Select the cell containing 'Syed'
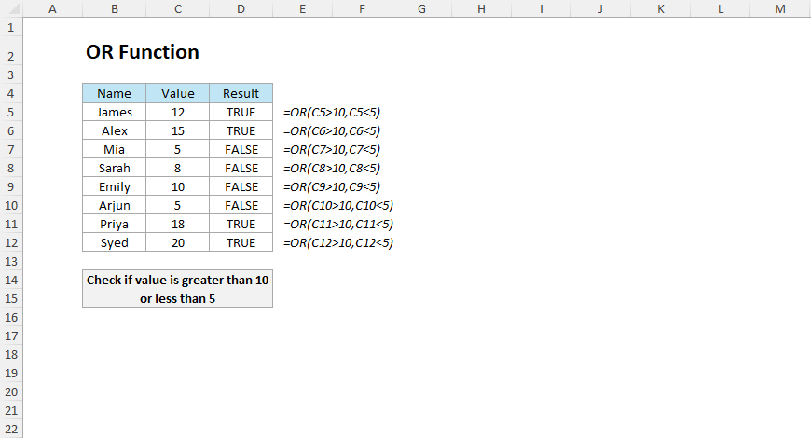 click(x=115, y=242)
